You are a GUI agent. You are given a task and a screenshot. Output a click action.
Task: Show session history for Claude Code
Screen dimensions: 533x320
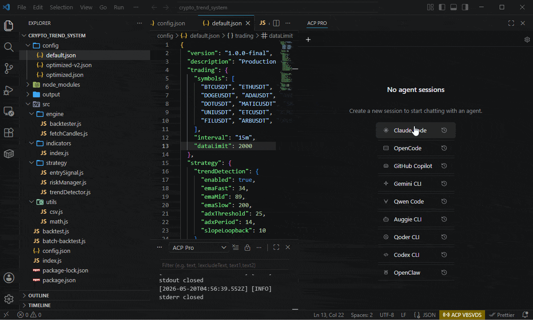(x=444, y=130)
